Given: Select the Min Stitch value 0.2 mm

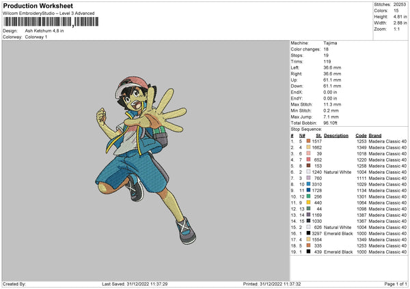Looking at the screenshot, I should (331, 110).
